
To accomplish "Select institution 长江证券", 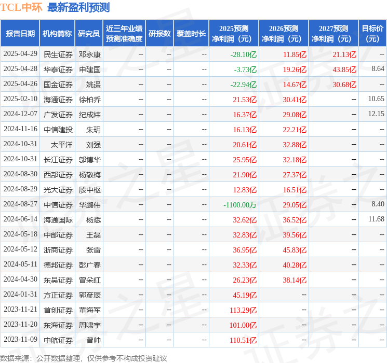I will (58, 159).
